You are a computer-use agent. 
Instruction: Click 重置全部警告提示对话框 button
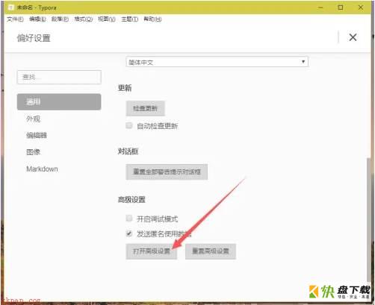167,172
